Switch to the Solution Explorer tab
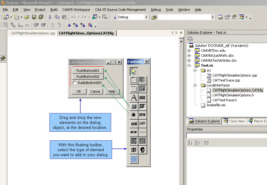 coord(205,121)
